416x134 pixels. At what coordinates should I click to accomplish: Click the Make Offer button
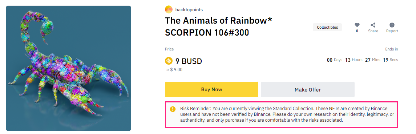coord(308,90)
